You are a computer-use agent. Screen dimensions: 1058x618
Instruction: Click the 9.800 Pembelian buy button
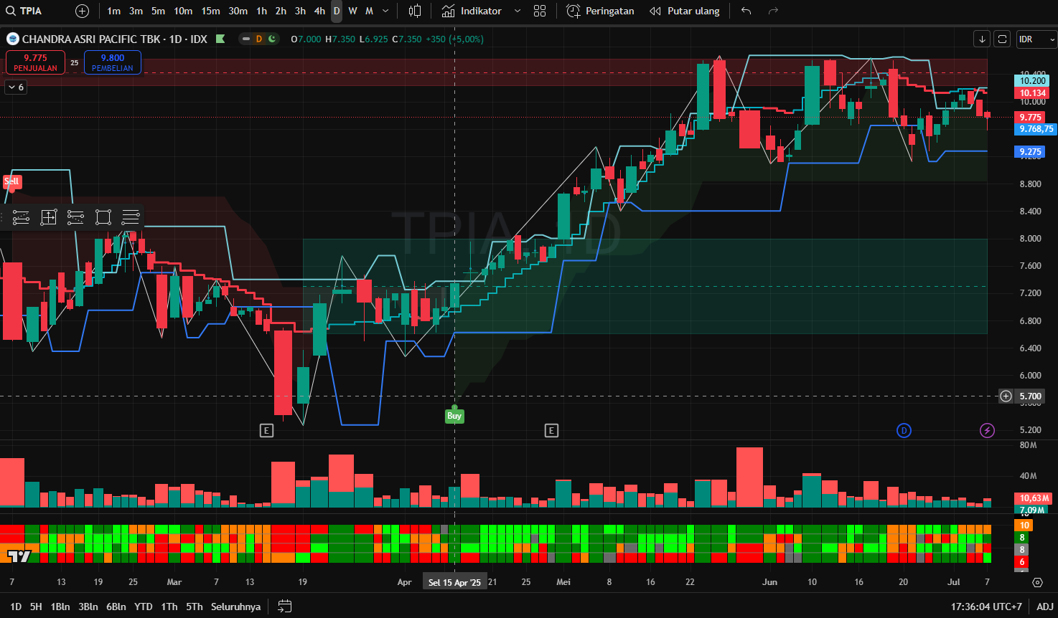113,62
